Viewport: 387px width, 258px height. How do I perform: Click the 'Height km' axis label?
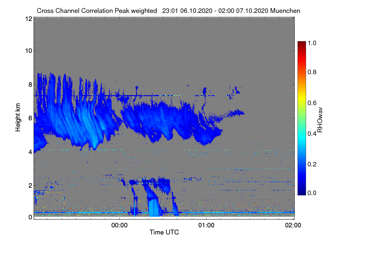18,118
